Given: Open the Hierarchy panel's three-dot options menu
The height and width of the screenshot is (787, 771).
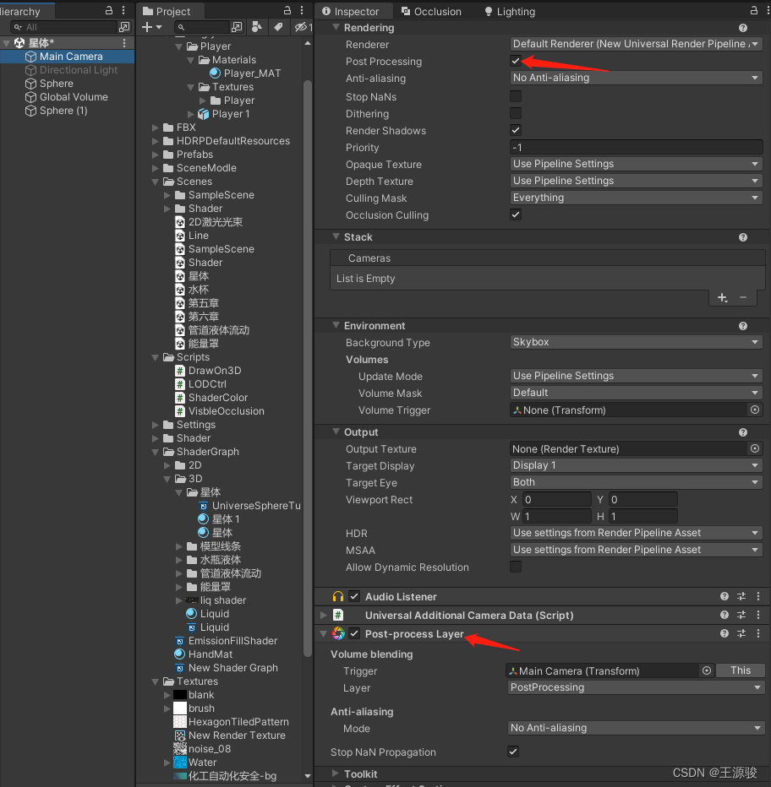Looking at the screenshot, I should coord(123,11).
